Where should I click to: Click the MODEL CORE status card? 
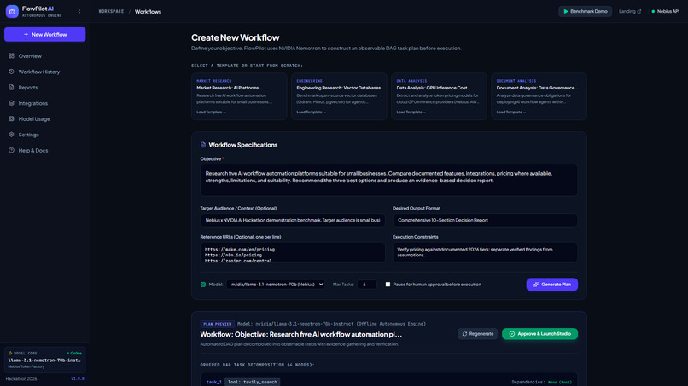(44, 360)
